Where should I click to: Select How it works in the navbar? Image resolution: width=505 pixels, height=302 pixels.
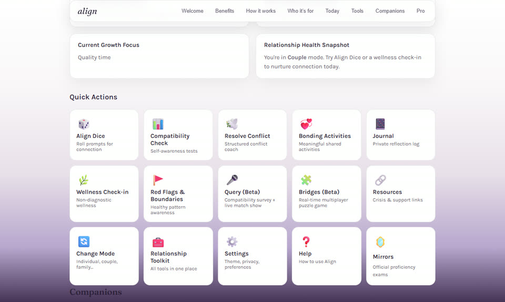tap(260, 11)
